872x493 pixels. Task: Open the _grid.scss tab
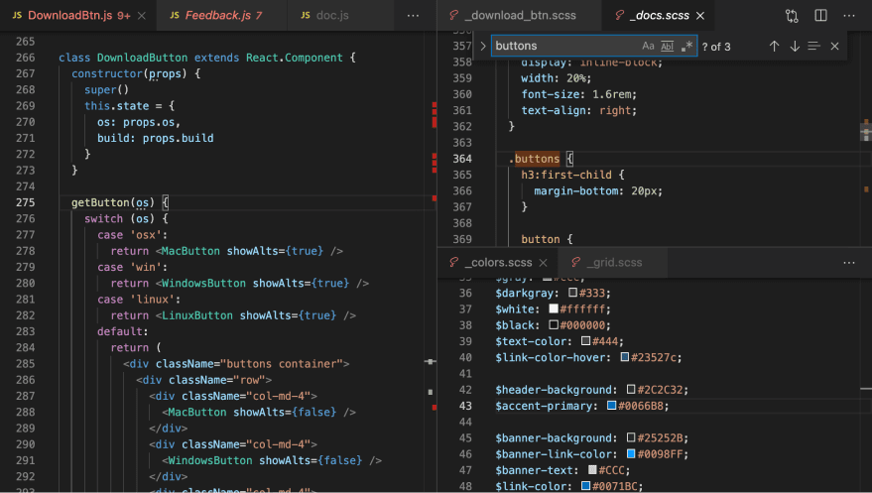click(x=613, y=263)
